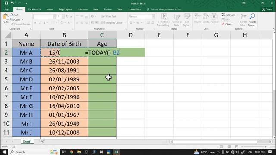Click the Fill Color bucket
Image resolution: width=276 pixels, height=155 pixels.
coord(62,22)
